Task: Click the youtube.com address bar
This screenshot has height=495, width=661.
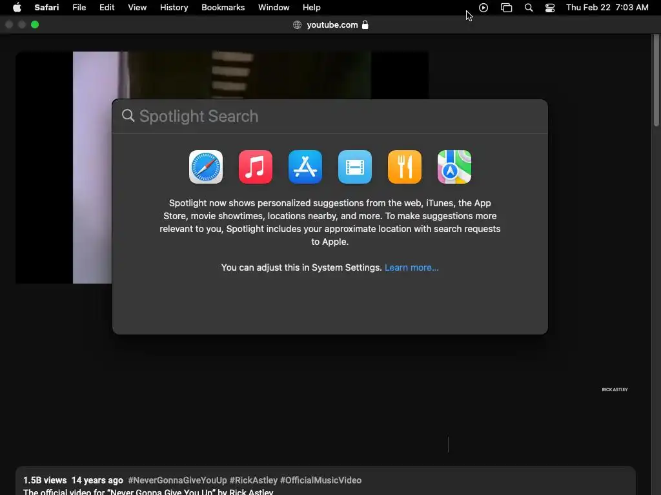Action: click(x=331, y=25)
